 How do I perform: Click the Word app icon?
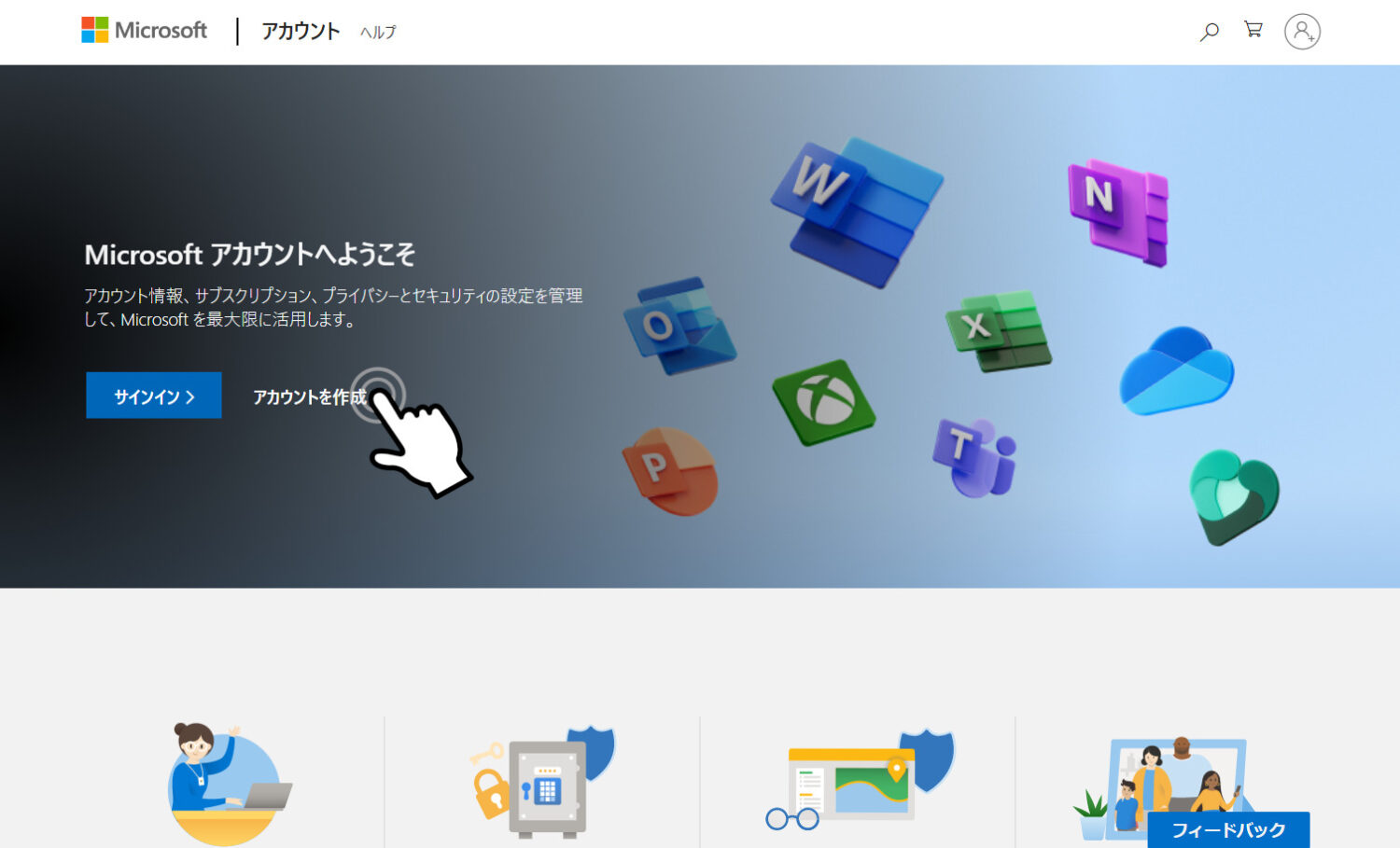(856, 212)
